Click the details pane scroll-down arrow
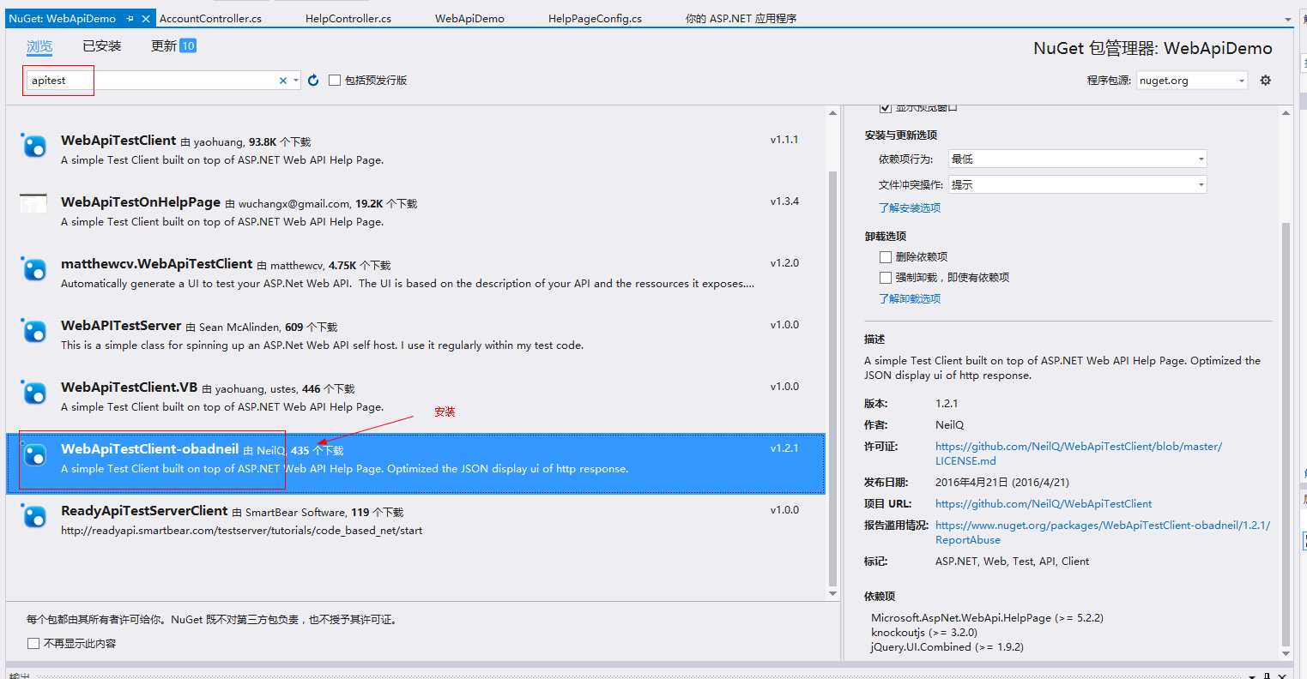The image size is (1307, 679). click(1285, 653)
